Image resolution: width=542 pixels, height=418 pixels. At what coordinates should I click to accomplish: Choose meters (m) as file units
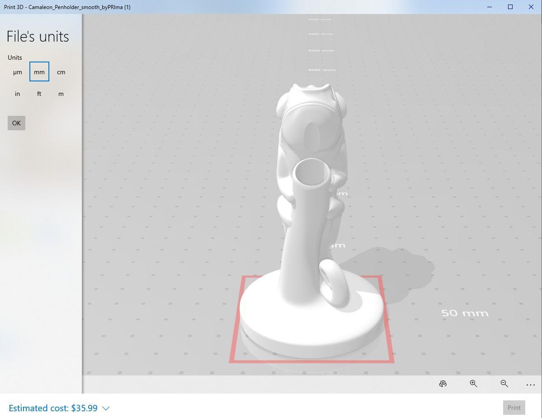(61, 94)
